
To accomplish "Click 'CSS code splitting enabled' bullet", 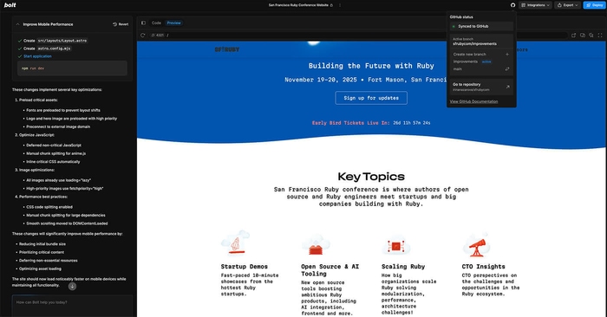I will [x=49, y=207].
